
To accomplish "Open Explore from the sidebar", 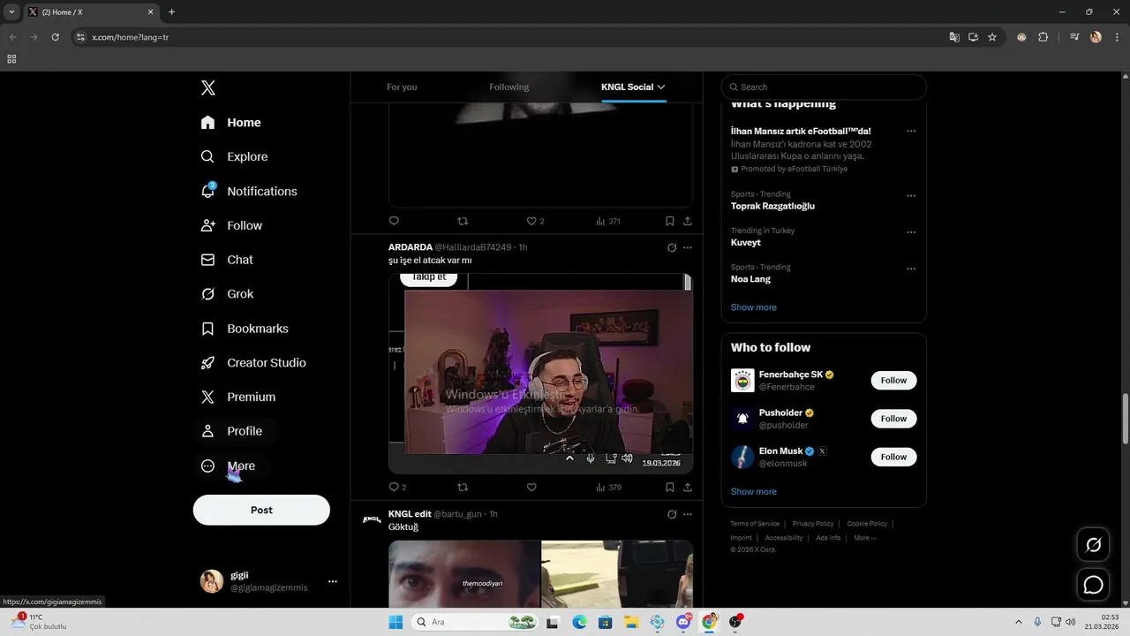I will 234,156.
